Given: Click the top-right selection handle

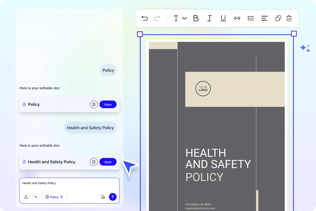Looking at the screenshot, I should click(x=294, y=34).
